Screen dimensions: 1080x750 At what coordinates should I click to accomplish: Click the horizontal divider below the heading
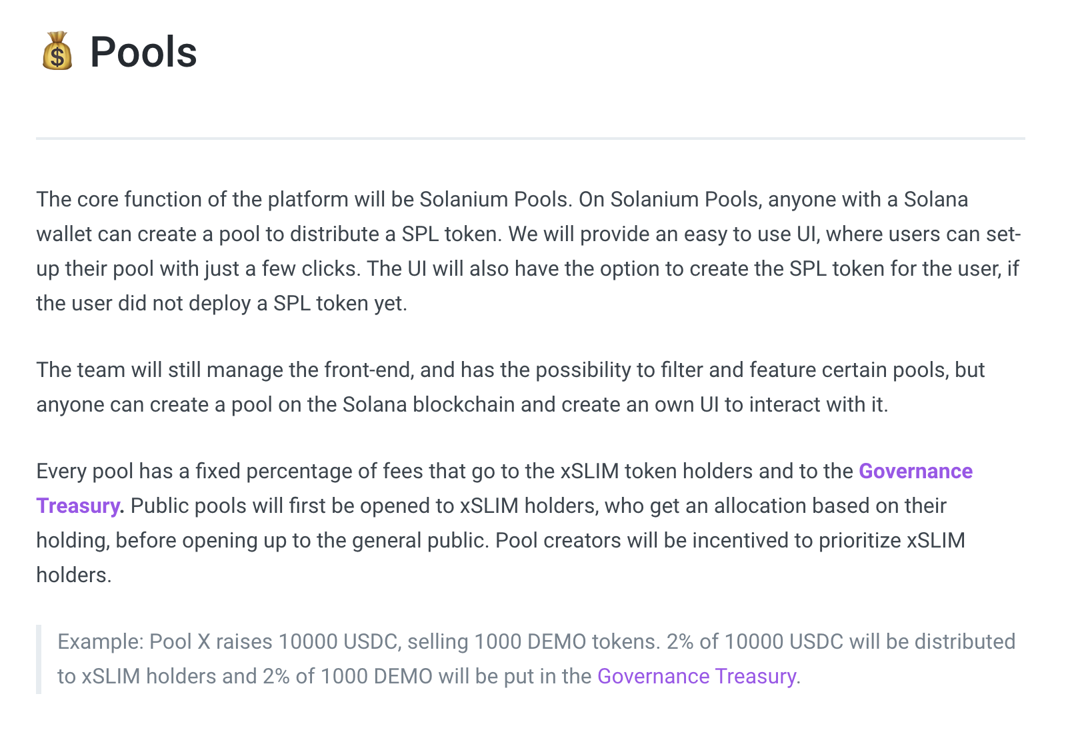[x=531, y=139]
